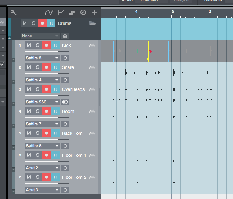233x199 pixels.
Task: Click the Drums group people icon
Action: pos(65,36)
